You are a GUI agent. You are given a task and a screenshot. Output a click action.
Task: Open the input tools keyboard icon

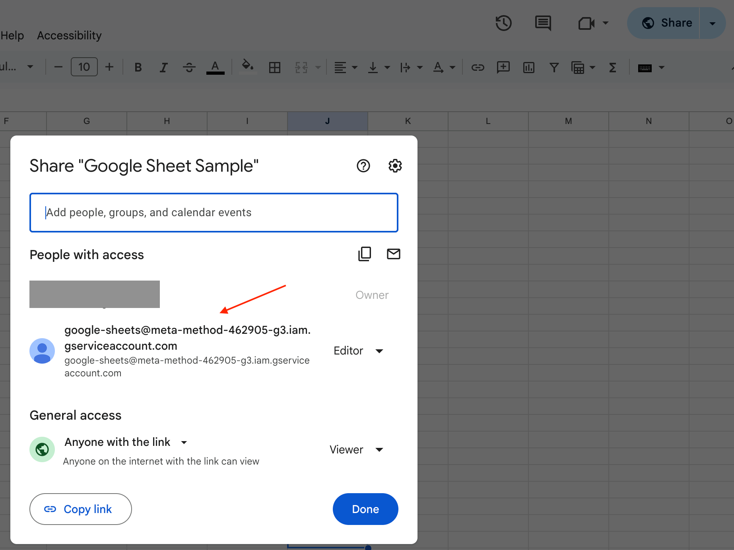[x=645, y=68]
